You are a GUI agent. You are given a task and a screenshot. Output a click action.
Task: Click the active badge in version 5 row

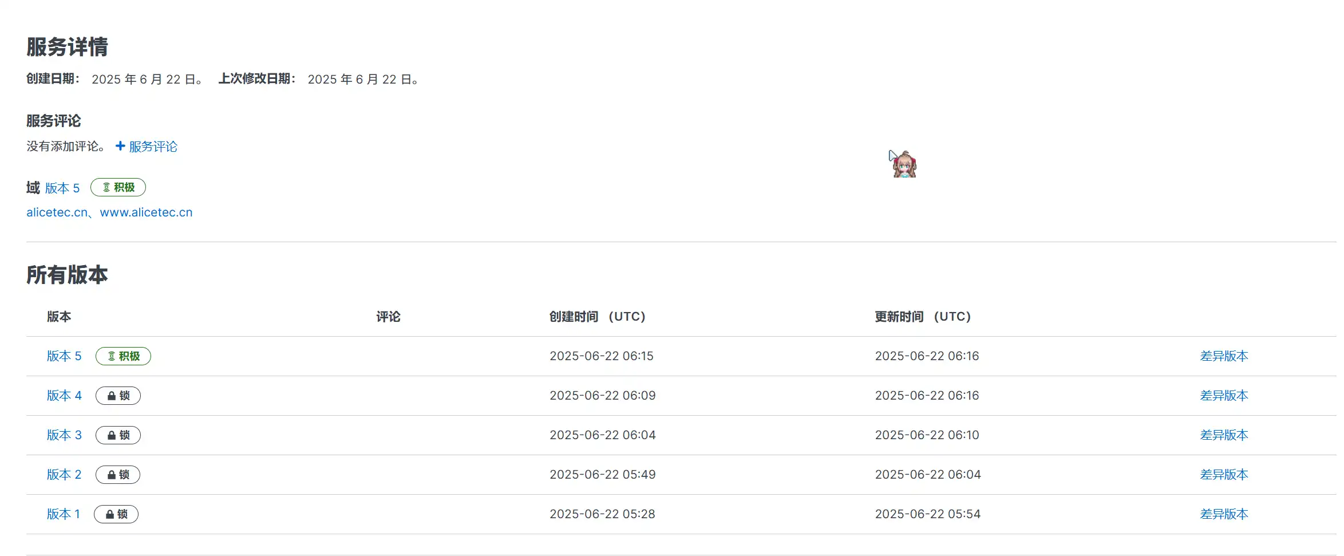123,356
